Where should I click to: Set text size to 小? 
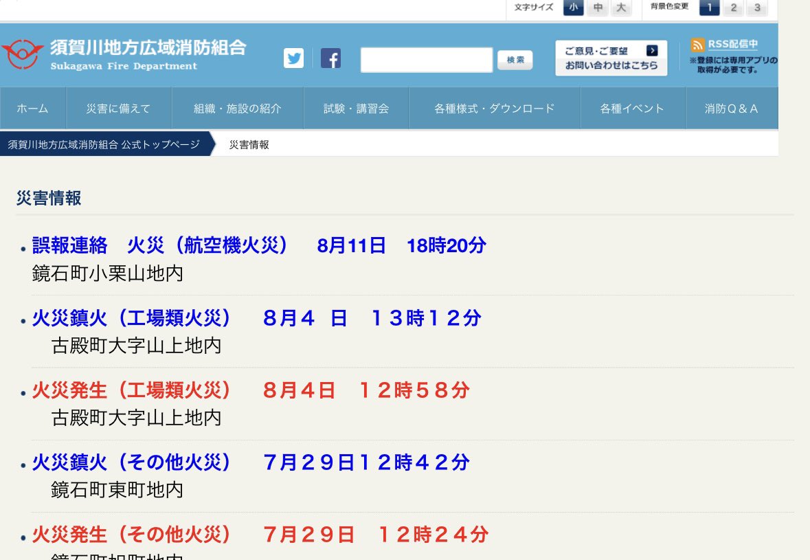[574, 8]
